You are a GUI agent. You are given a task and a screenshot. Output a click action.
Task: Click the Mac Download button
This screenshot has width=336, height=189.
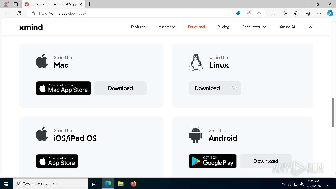click(x=120, y=88)
